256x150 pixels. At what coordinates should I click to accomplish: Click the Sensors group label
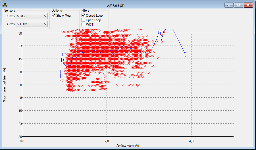pyautogui.click(x=10, y=10)
